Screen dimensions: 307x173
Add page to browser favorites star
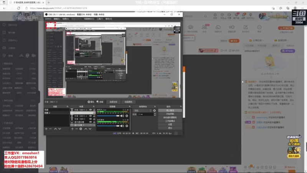coord(273,8)
